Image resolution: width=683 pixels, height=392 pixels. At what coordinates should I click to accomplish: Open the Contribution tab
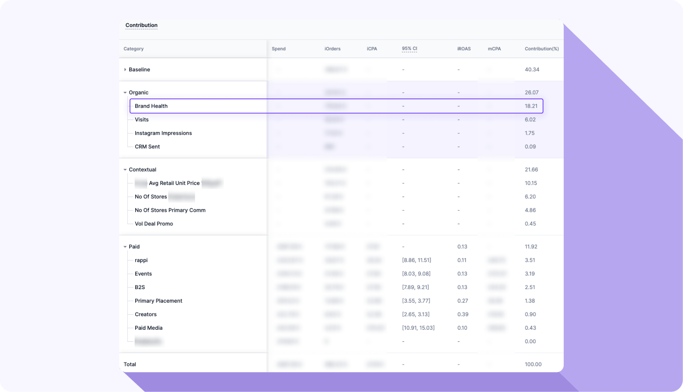pyautogui.click(x=141, y=25)
